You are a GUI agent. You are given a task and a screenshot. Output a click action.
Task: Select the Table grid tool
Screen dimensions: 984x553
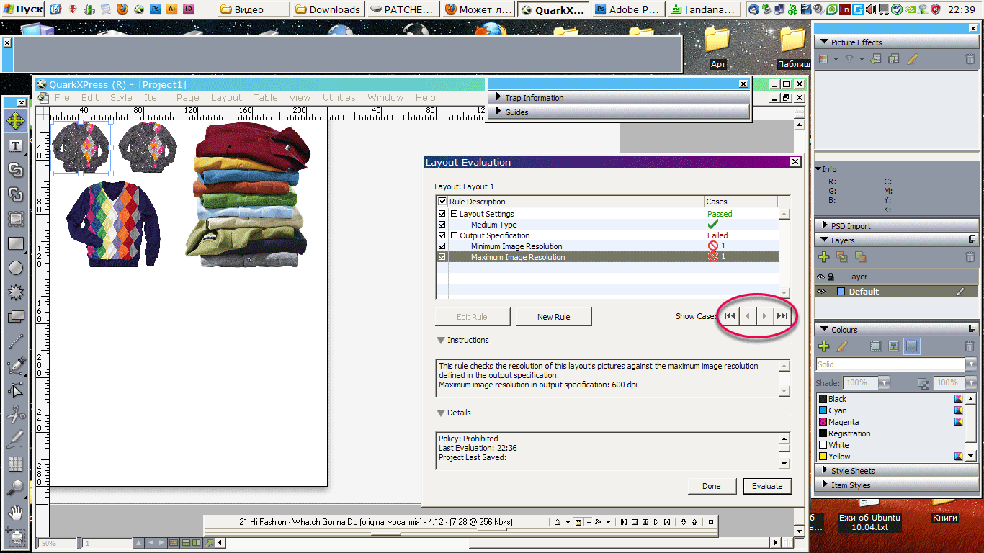click(x=15, y=464)
